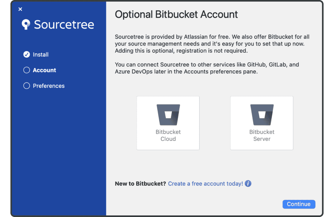The height and width of the screenshot is (217, 334).
Task: Click the Install step label
Action: click(41, 55)
